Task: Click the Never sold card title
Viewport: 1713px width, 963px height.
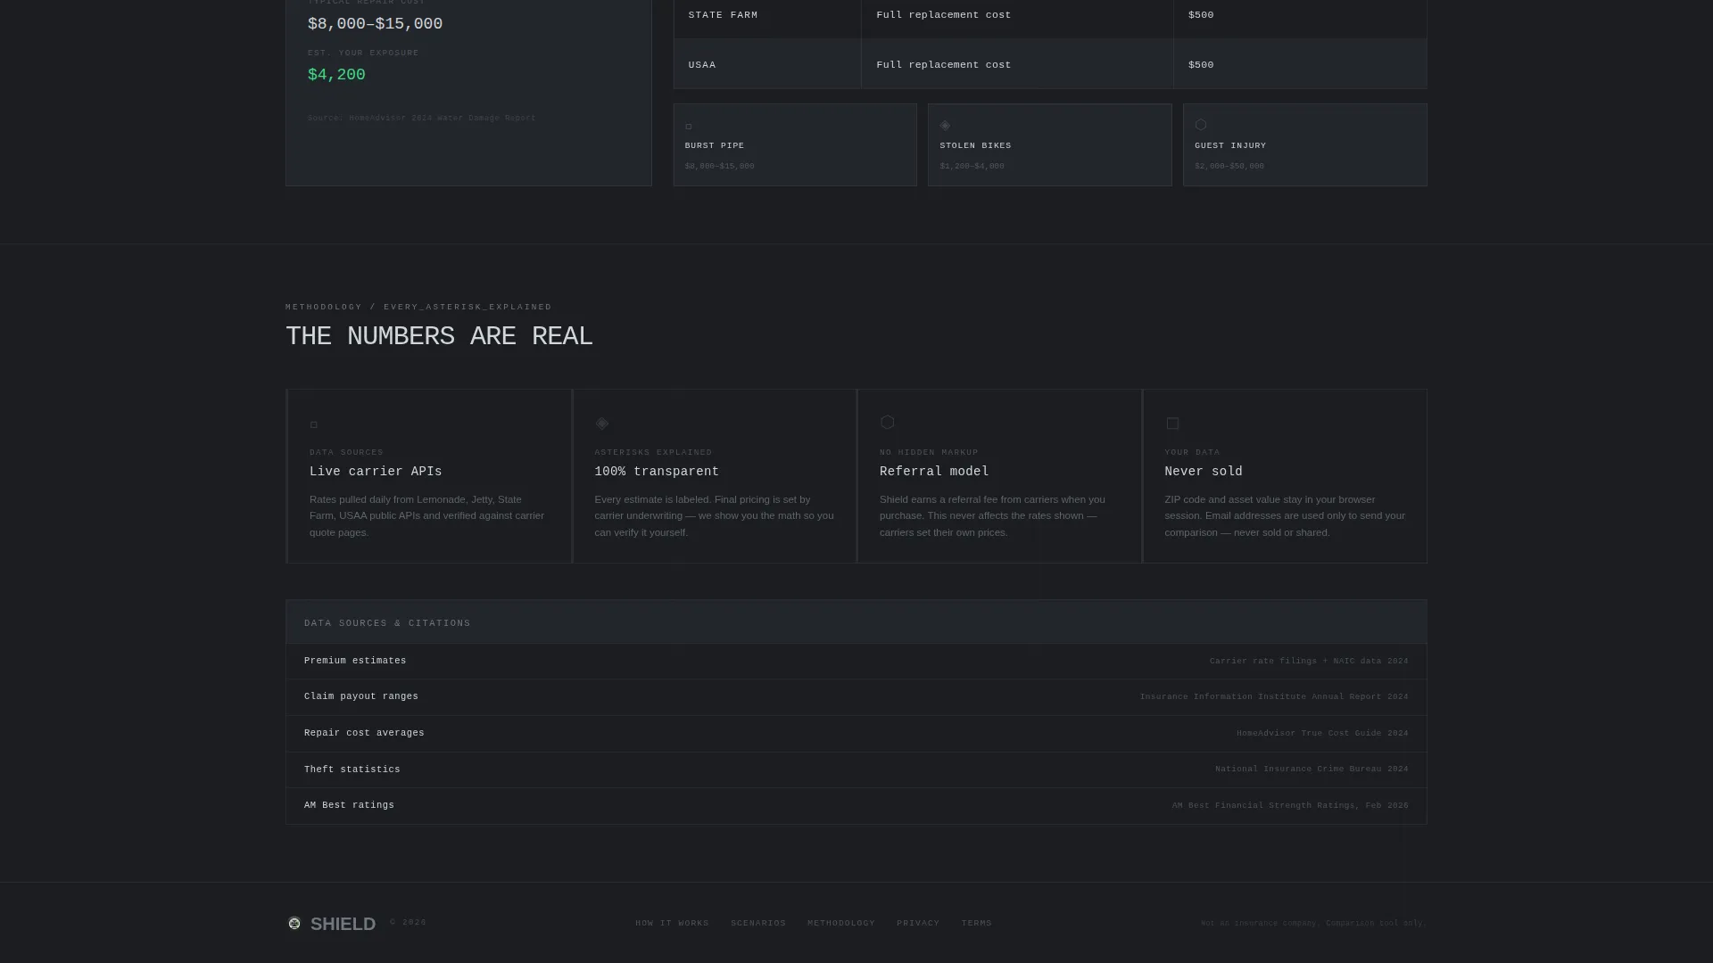Action: click(1204, 472)
